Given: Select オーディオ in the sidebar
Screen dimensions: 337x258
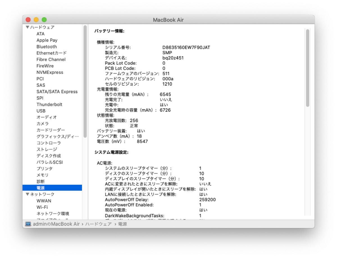Looking at the screenshot, I should (x=47, y=117).
